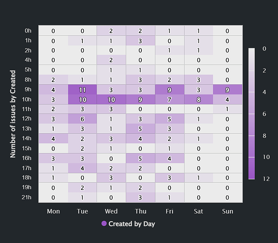Image resolution: width=278 pixels, height=243 pixels.
Task: Click the Thu 10h cell showing 9
Action: click(x=140, y=99)
